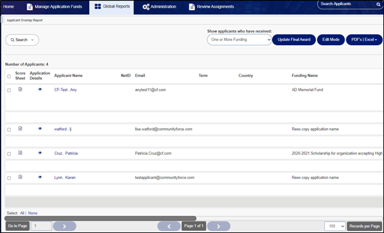This screenshot has height=233, width=384.
Task: Click email testapplicant@communityforce.com
Action: 165,178
